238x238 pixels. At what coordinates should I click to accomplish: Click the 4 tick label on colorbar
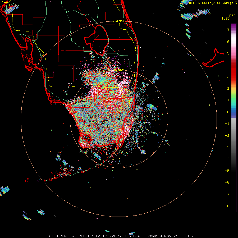click(228, 65)
